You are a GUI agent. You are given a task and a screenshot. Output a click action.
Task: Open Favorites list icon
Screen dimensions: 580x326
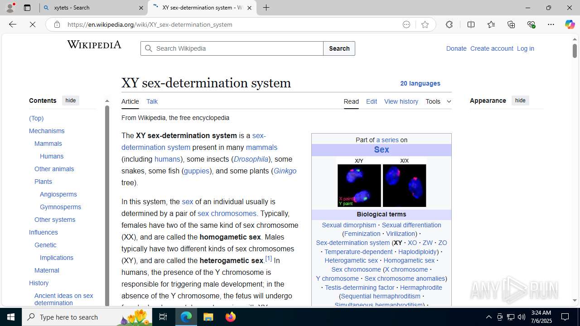pyautogui.click(x=491, y=24)
